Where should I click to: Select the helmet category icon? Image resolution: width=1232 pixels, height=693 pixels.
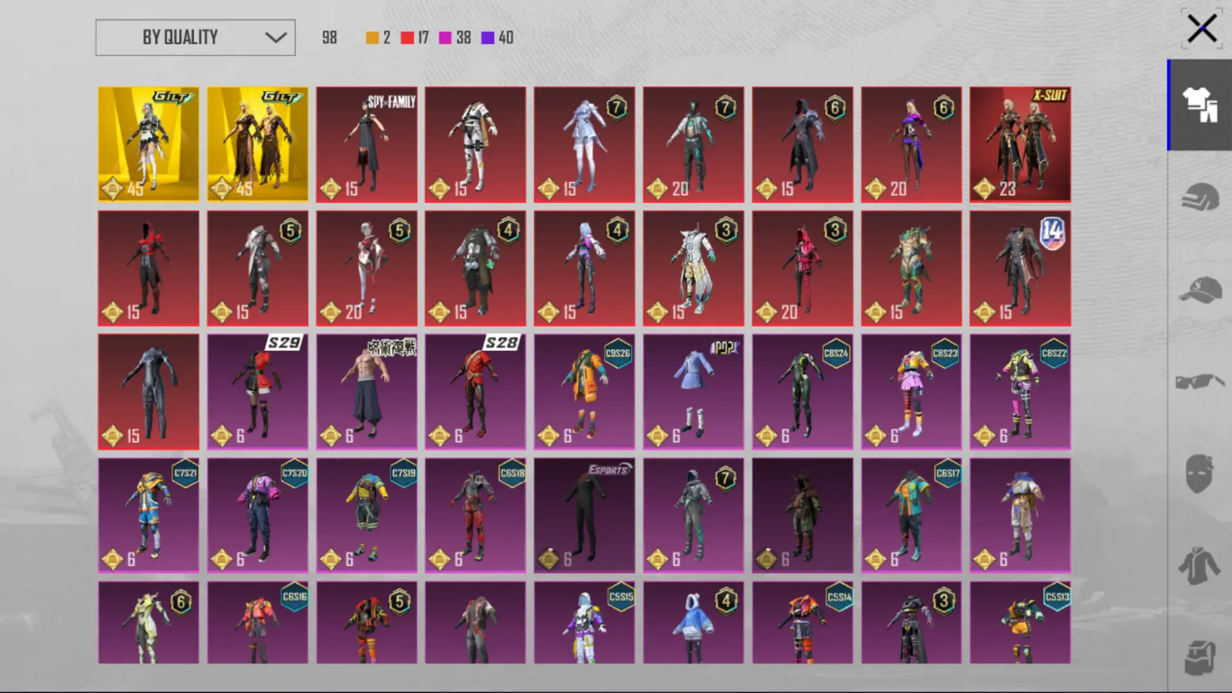pyautogui.click(x=1199, y=197)
